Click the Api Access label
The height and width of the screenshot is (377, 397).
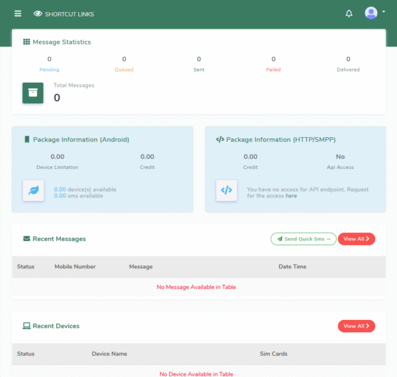tap(340, 168)
